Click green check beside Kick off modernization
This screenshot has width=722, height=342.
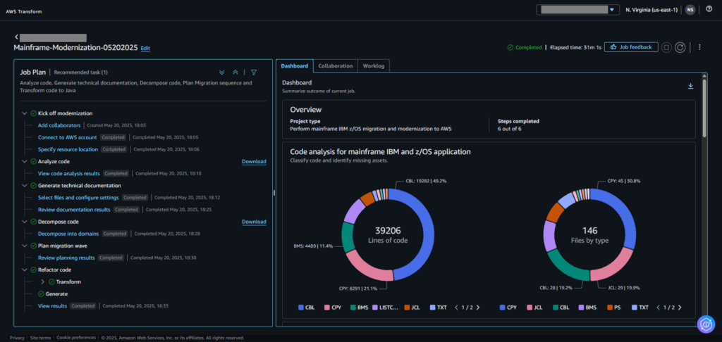click(x=34, y=113)
